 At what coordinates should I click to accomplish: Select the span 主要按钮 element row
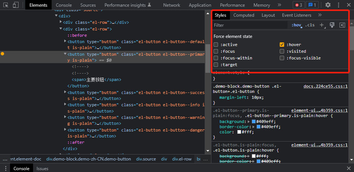pos(97,79)
